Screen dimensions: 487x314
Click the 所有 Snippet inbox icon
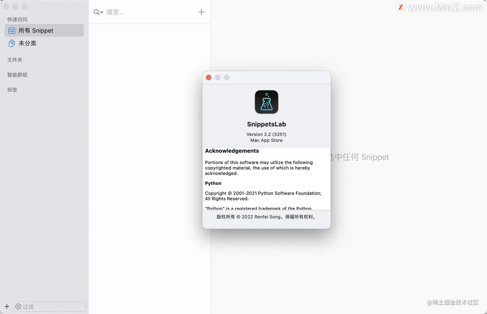(x=12, y=30)
